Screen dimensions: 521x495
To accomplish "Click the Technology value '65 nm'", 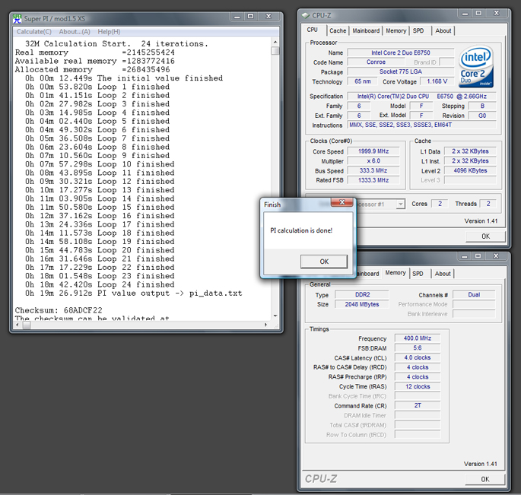I will click(363, 81).
